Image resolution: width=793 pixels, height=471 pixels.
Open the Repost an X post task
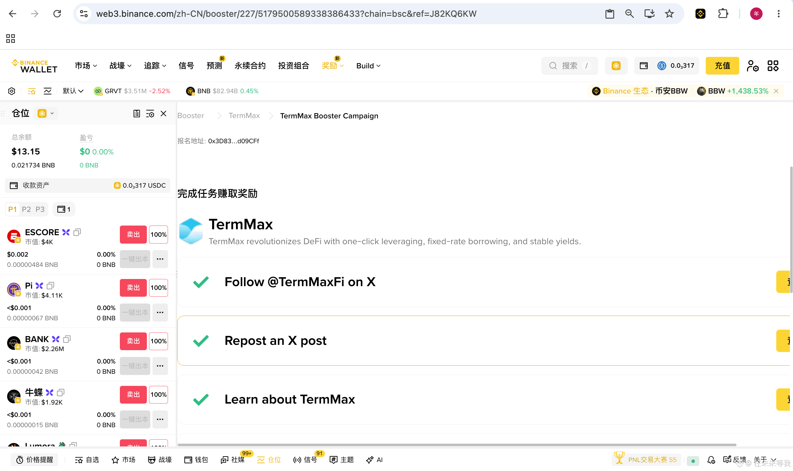[x=483, y=341]
